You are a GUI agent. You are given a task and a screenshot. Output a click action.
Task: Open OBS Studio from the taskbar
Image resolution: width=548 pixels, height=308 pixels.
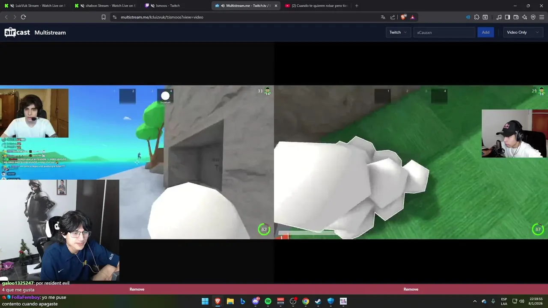[x=293, y=301]
